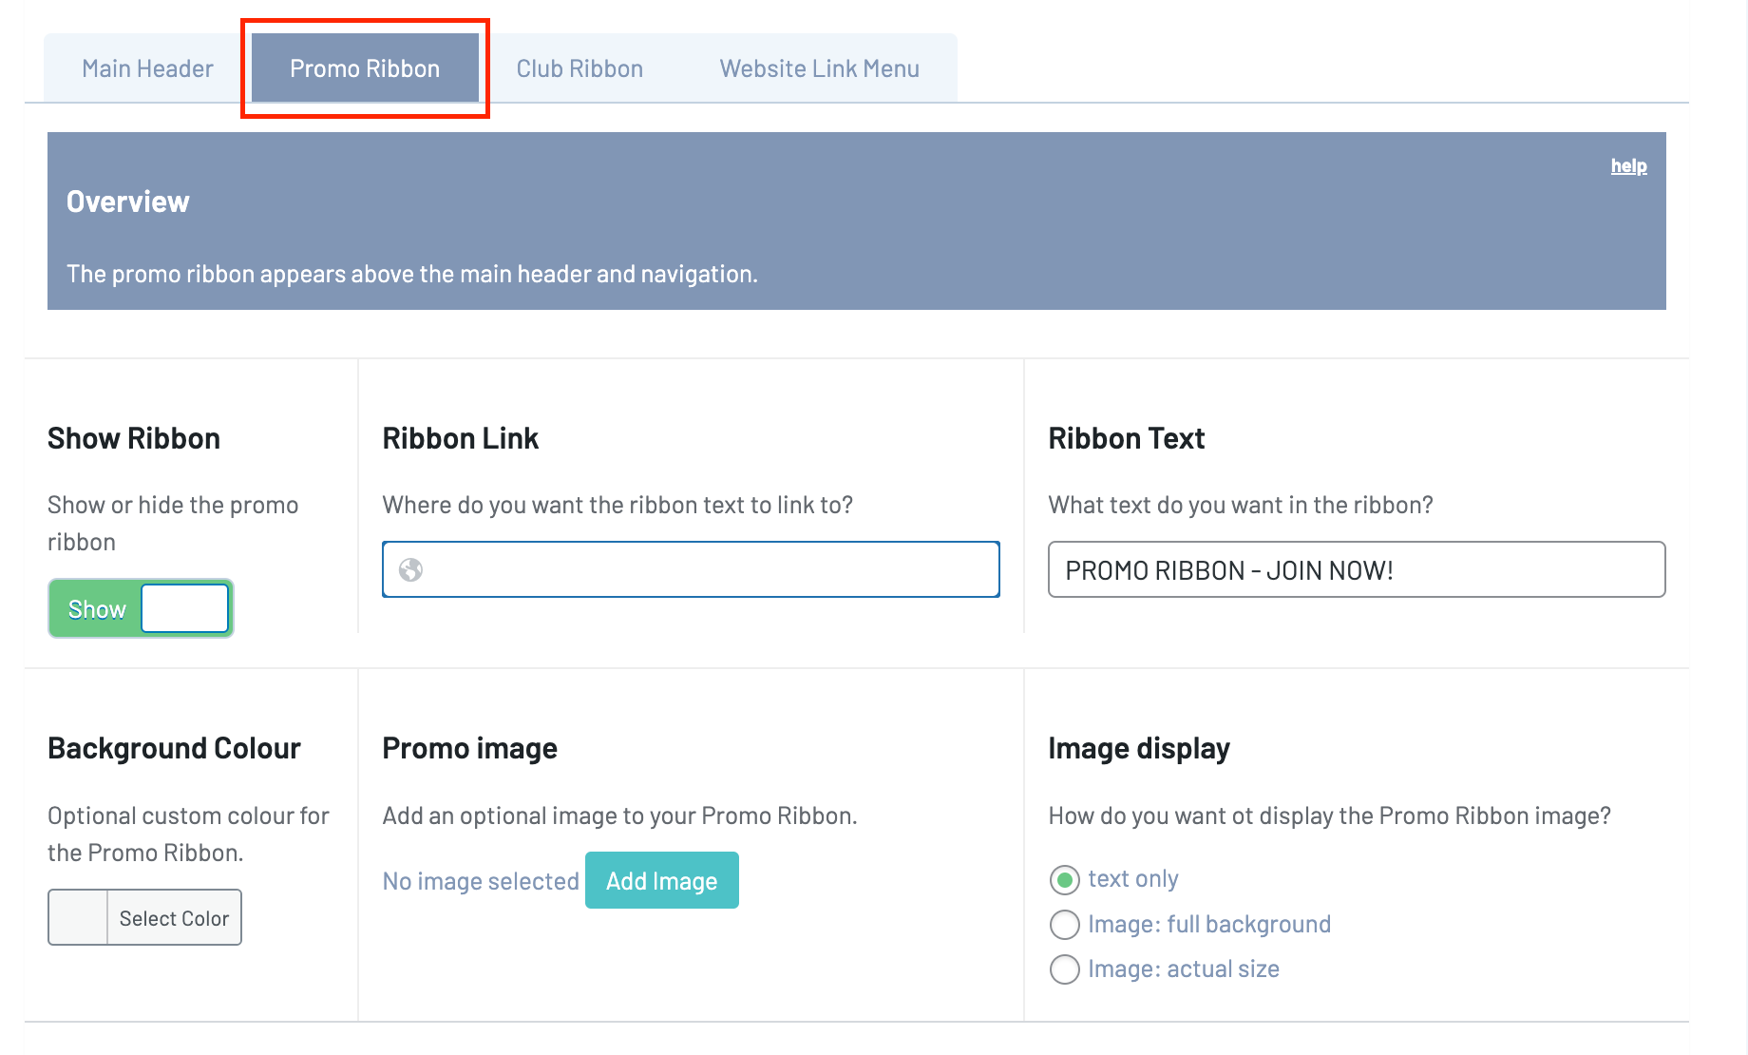The width and height of the screenshot is (1748, 1055).
Task: Click the 'No image selected' text
Action: pos(481,882)
